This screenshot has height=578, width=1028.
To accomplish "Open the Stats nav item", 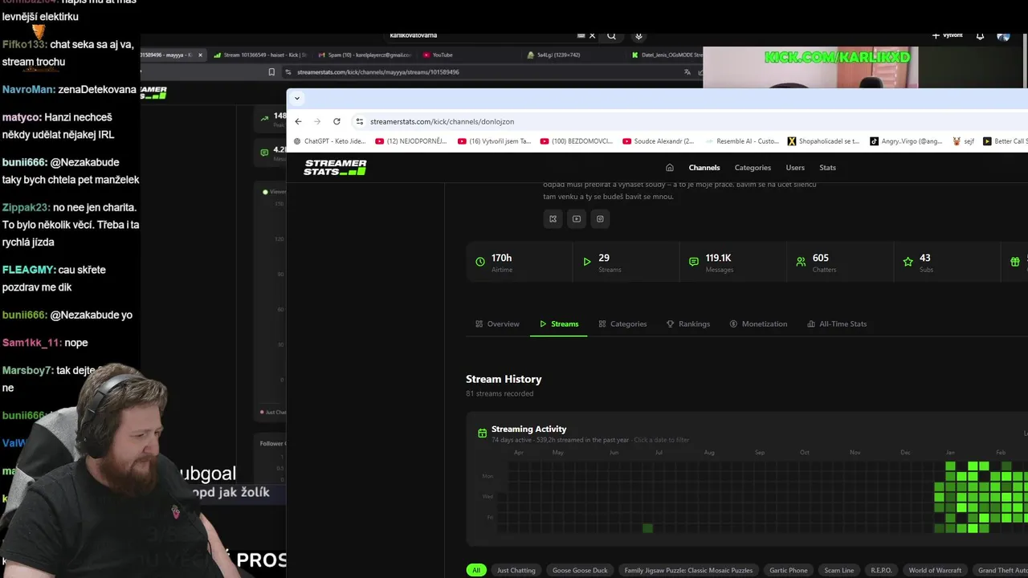I will click(827, 168).
